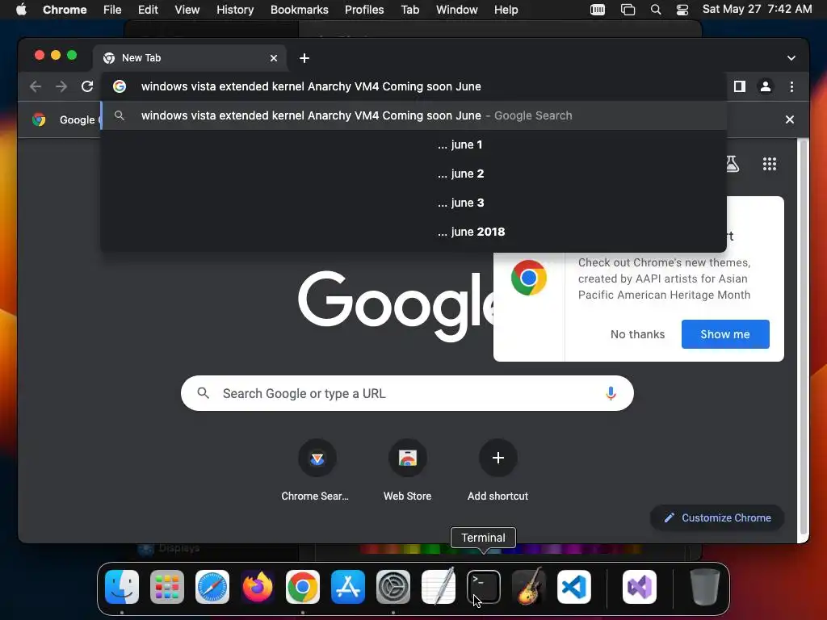Open System Settings from the Dock
Viewport: 827px width, 620px height.
point(393,587)
